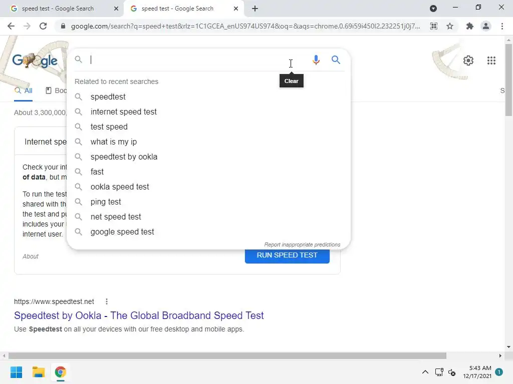Viewport: 513px width, 384px height.
Task: Open Windows Start menu
Action: [x=16, y=372]
